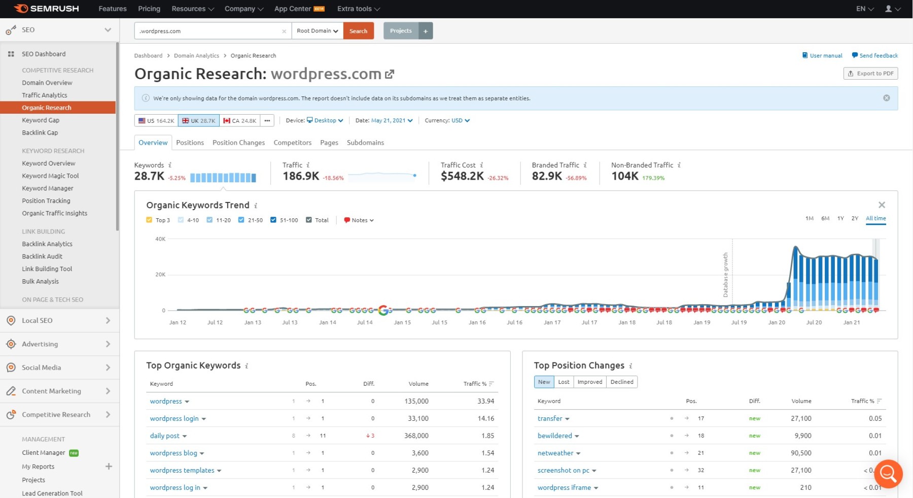Image resolution: width=913 pixels, height=498 pixels.
Task: Toggle the 21-50 checkbox
Action: click(241, 220)
